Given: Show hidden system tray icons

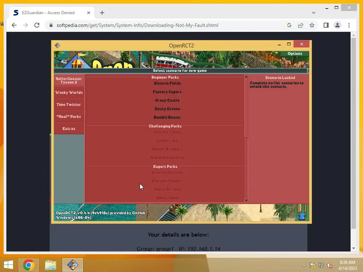Looking at the screenshot, I should coord(304,265).
